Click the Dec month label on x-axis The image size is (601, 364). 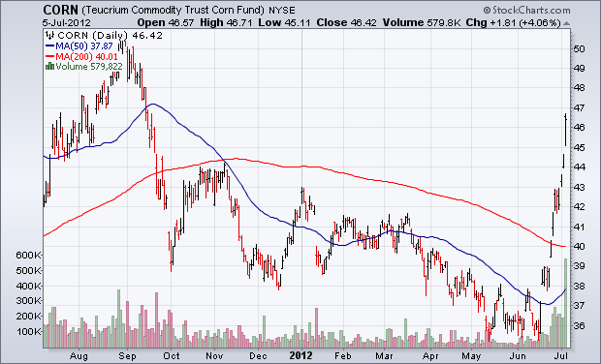(x=258, y=356)
